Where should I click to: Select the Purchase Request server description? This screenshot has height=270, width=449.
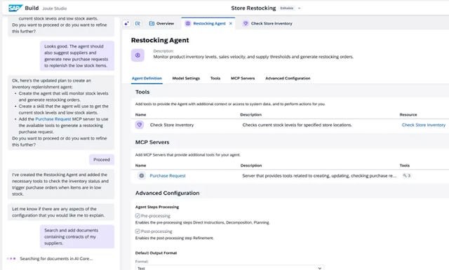(x=319, y=175)
